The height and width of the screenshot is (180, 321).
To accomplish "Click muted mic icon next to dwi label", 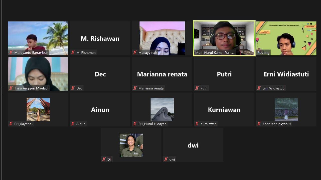I will 166,159.
